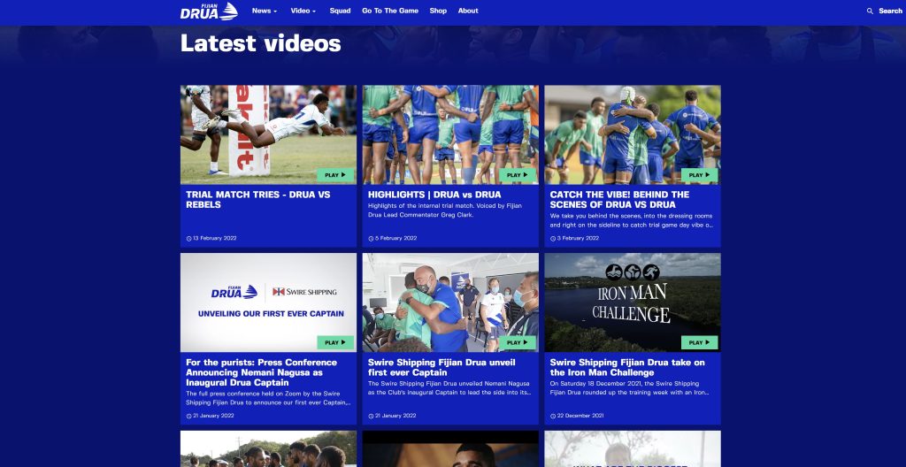Click 'On Saturday 18 December 2021' description
This screenshot has height=467, width=906.
click(630, 387)
